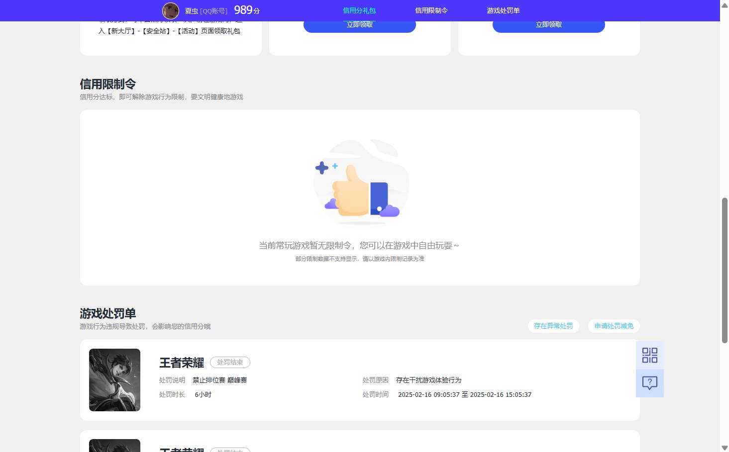Click the penalty time range 2025-02-16 09:05:37

pos(465,395)
